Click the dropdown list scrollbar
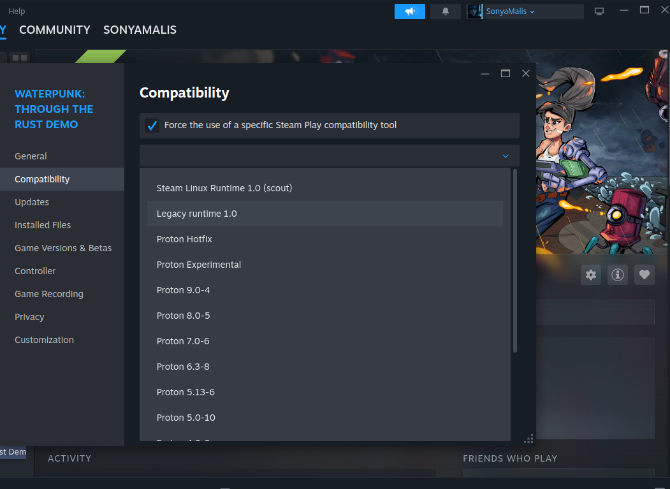This screenshot has width=670, height=489. [515, 261]
